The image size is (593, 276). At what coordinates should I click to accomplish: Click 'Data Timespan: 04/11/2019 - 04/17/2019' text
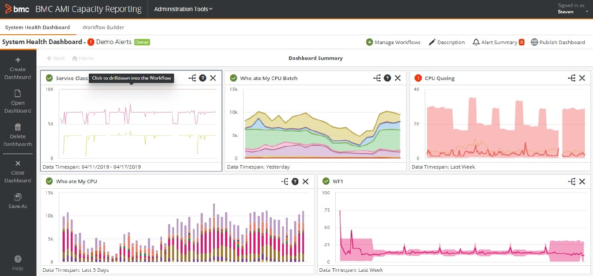click(x=92, y=167)
